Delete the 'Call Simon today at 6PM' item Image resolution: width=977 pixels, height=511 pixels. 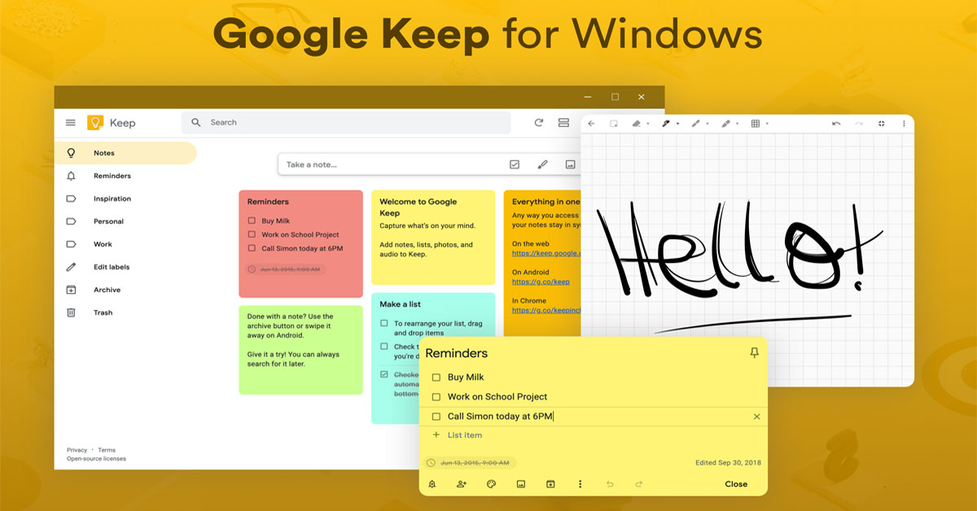pos(756,417)
